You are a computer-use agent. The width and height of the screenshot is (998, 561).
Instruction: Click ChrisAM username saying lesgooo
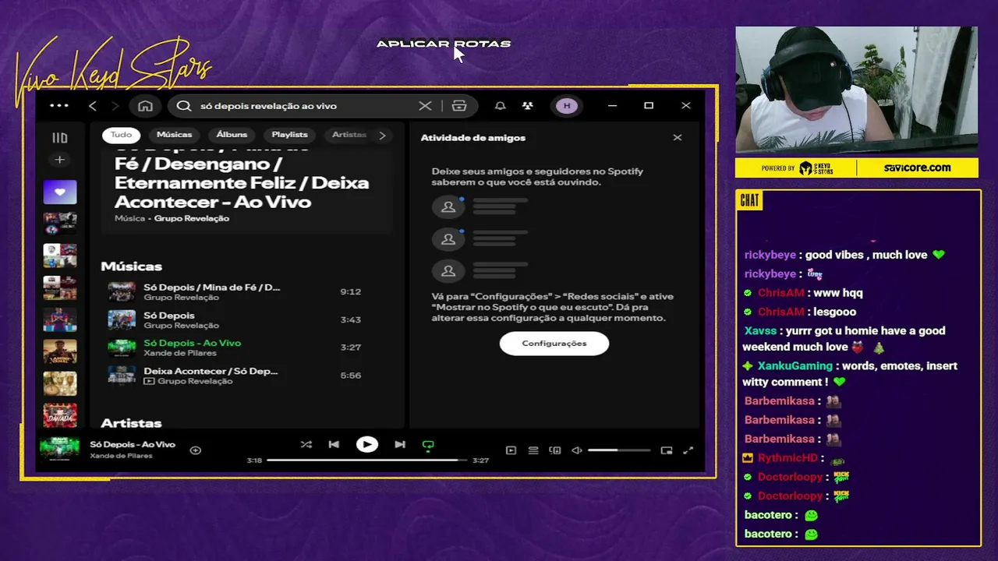pos(780,312)
